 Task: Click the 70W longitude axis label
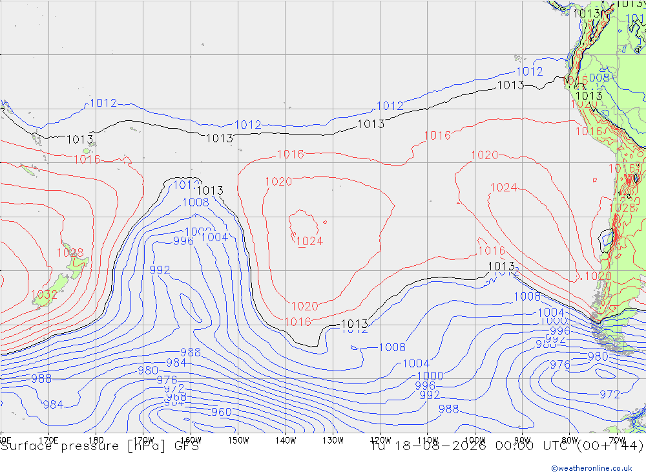pyautogui.click(x=617, y=440)
